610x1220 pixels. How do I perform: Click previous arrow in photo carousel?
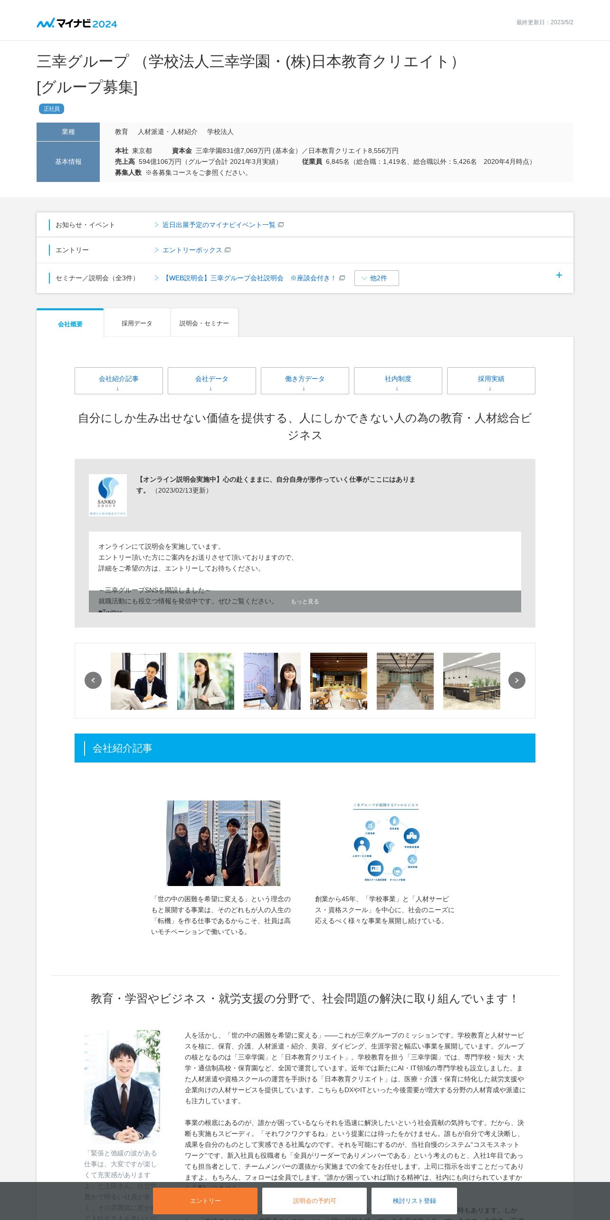tap(93, 680)
